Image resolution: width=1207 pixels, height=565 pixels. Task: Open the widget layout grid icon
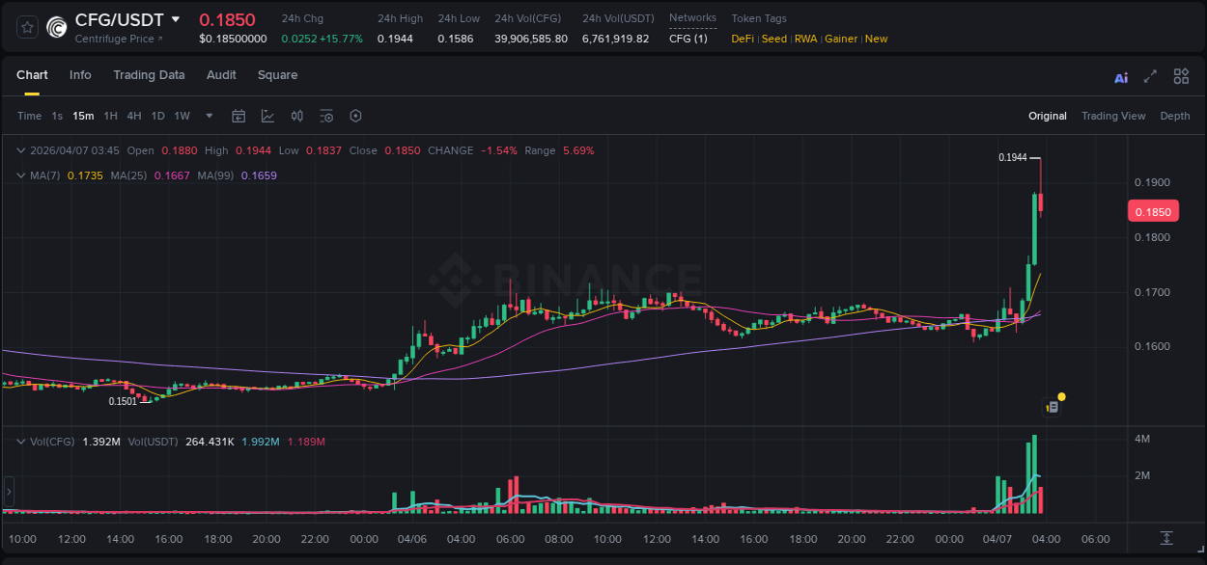(1181, 75)
